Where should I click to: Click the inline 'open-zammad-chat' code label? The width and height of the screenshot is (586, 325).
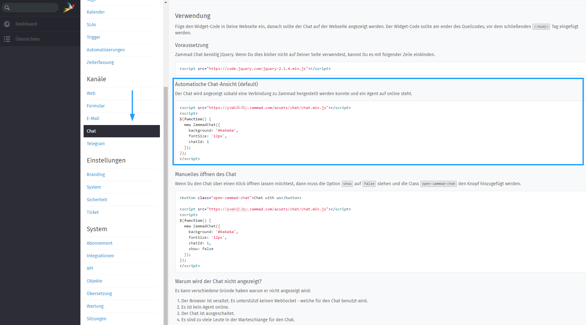(439, 184)
